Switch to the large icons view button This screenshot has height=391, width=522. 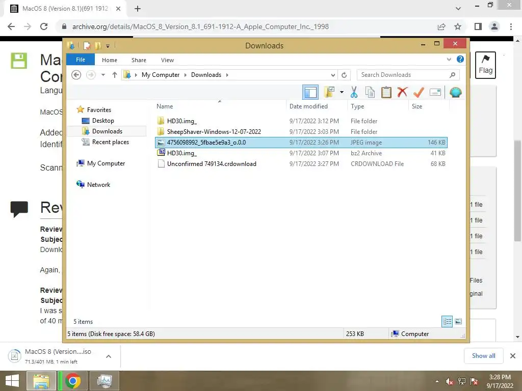458,321
